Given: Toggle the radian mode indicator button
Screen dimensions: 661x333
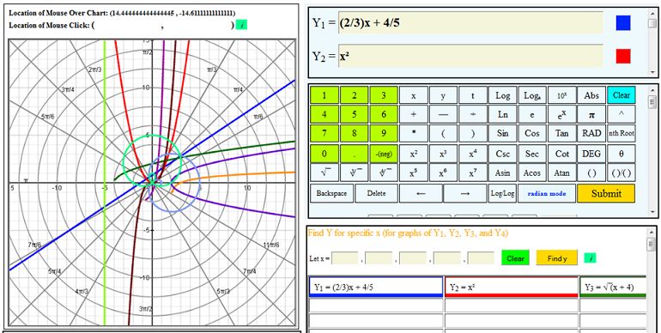Looking at the screenshot, I should point(547,193).
